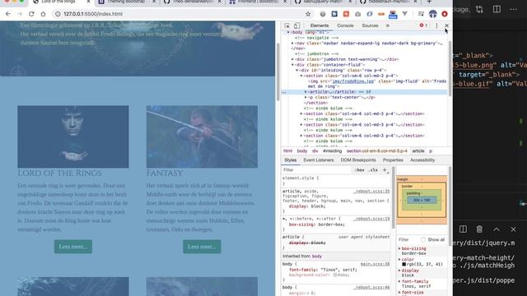The height and width of the screenshot is (296, 527).
Task: Select the Styles pane tab
Action: pos(291,160)
